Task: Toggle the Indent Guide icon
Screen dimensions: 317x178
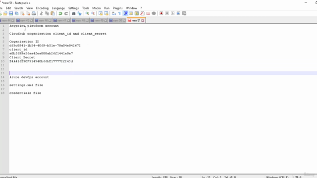Action: coord(125,13)
